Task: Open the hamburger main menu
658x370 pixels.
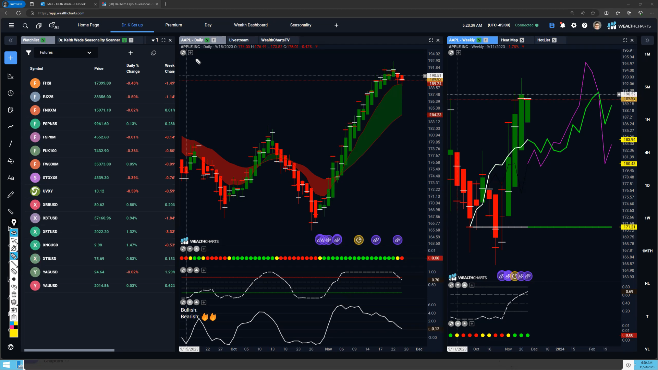Action: (x=11, y=25)
